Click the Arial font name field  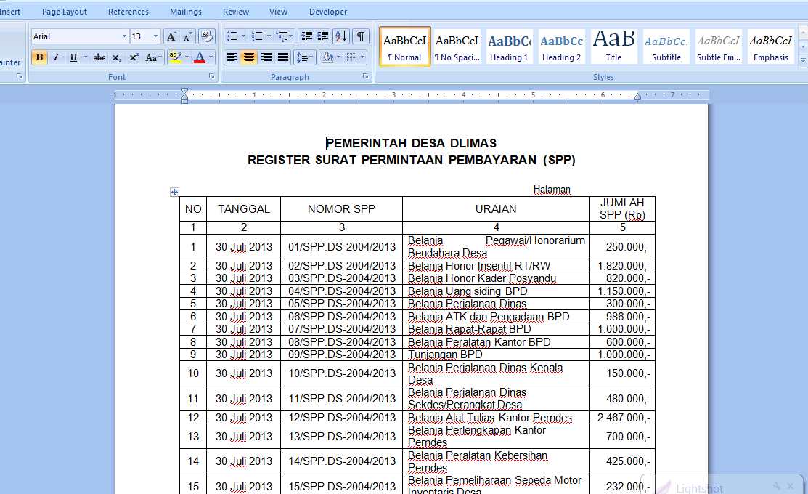(76, 36)
